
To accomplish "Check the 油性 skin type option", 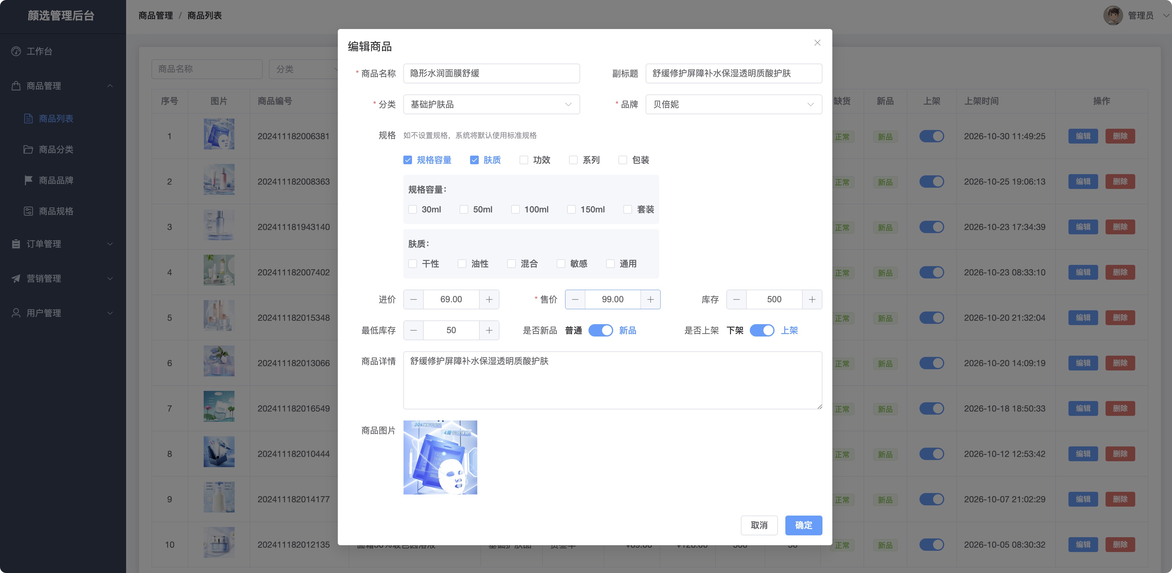I will (x=462, y=264).
